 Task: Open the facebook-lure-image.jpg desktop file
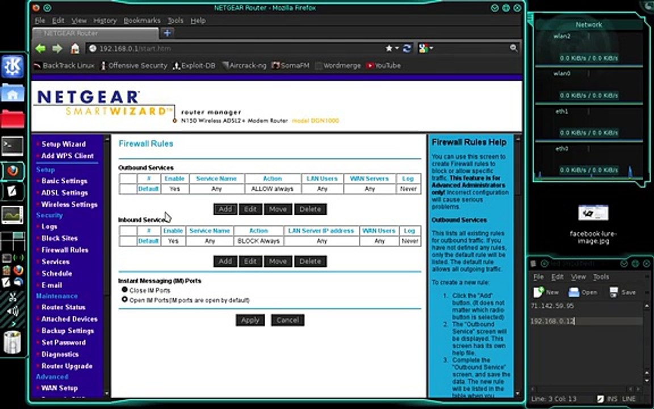593,224
